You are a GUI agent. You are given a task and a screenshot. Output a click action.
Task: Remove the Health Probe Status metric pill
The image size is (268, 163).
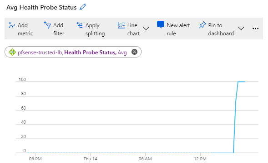[134, 52]
